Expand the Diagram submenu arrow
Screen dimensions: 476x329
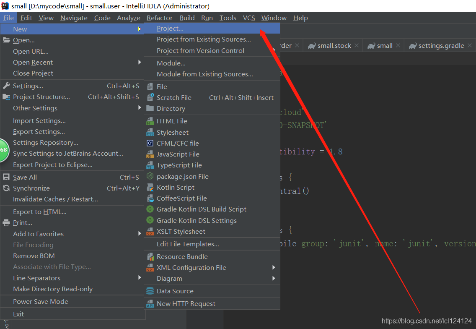274,278
